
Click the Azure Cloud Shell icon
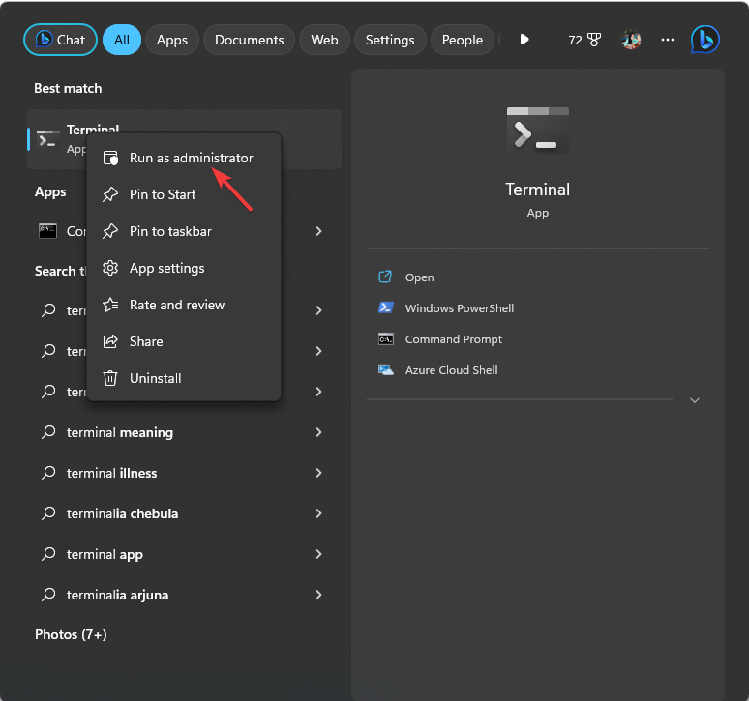point(385,370)
